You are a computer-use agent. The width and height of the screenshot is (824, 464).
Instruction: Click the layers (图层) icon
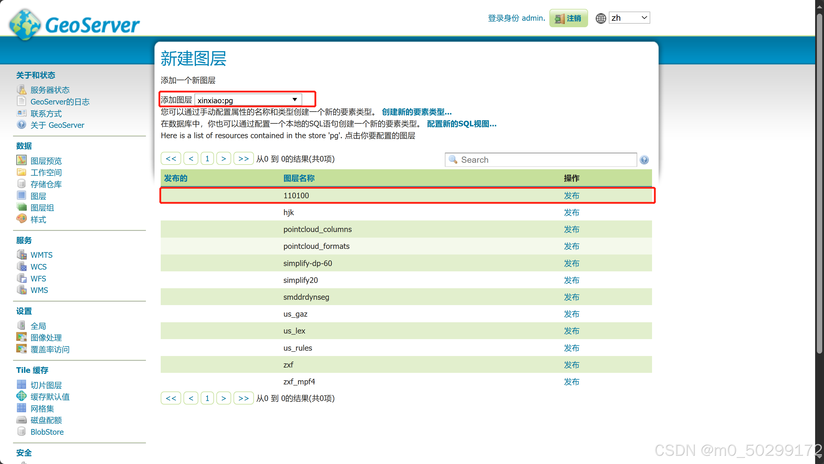(21, 195)
